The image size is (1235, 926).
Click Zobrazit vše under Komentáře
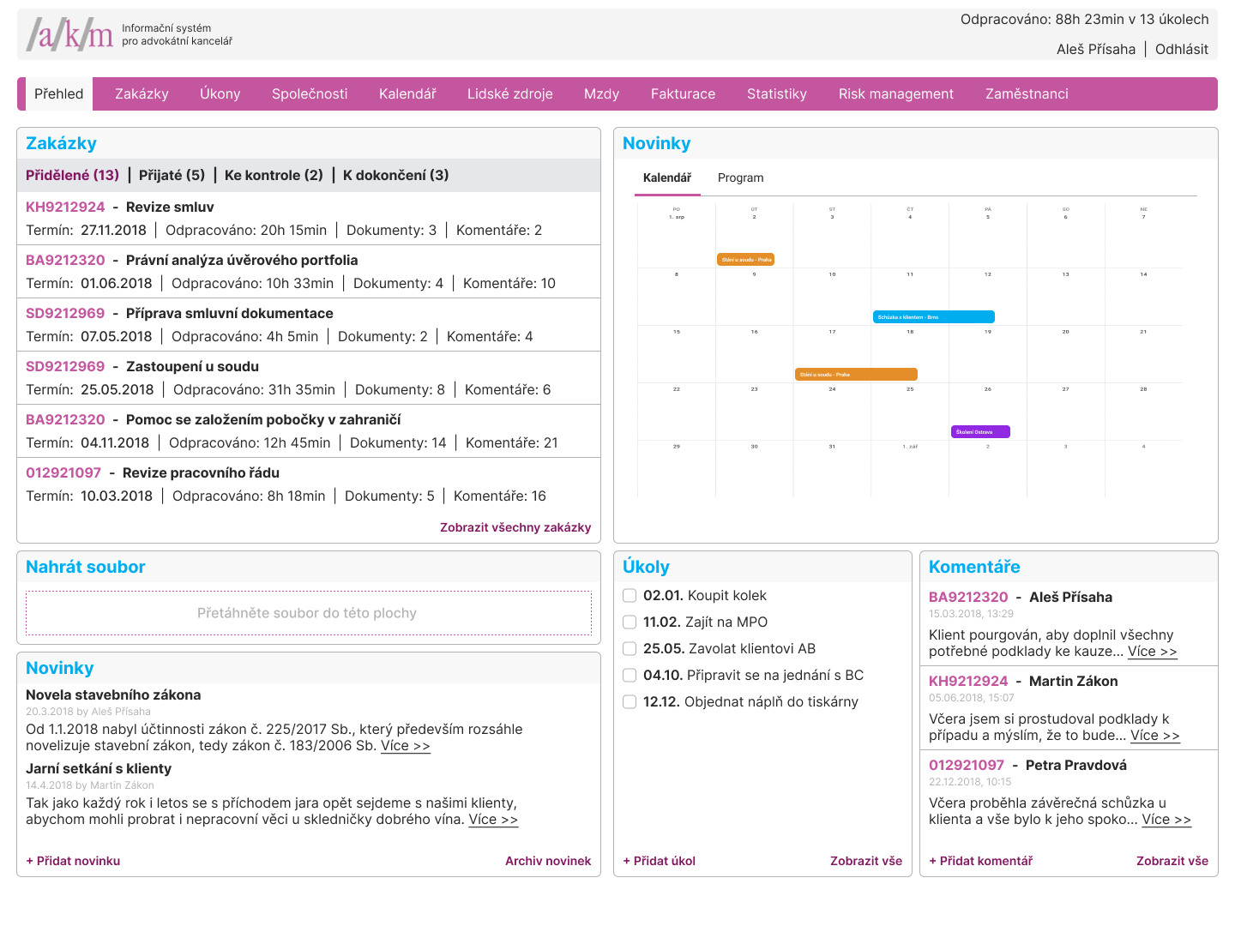click(1172, 861)
